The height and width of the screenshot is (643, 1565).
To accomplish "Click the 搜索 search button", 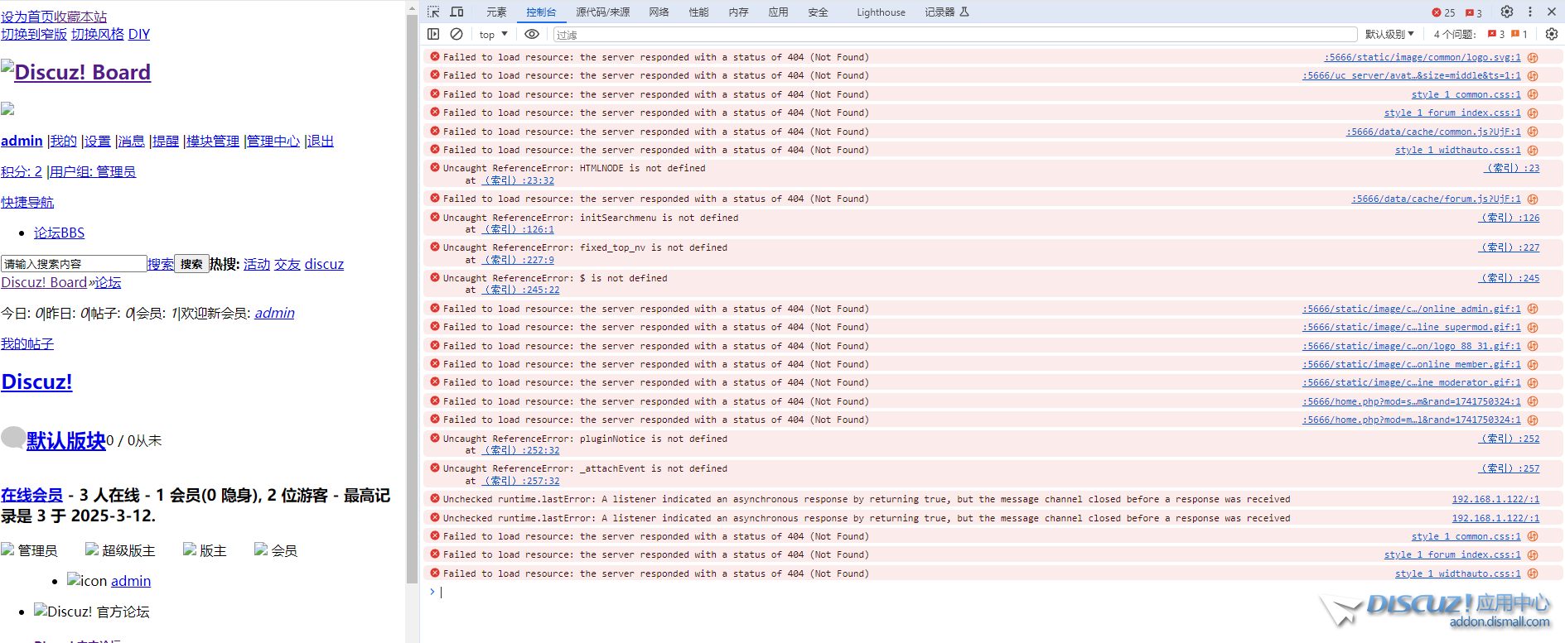I will pyautogui.click(x=191, y=264).
